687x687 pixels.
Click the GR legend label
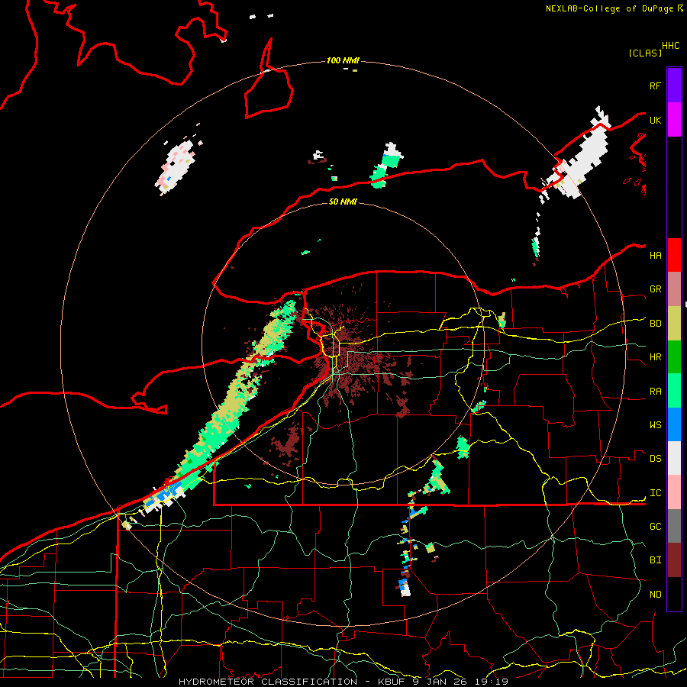click(656, 289)
